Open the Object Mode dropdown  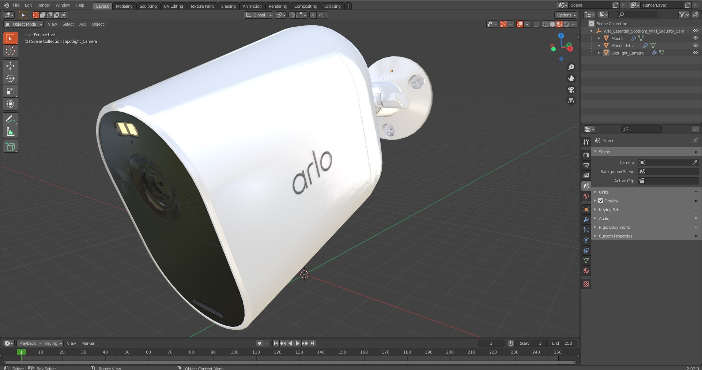pyautogui.click(x=23, y=24)
